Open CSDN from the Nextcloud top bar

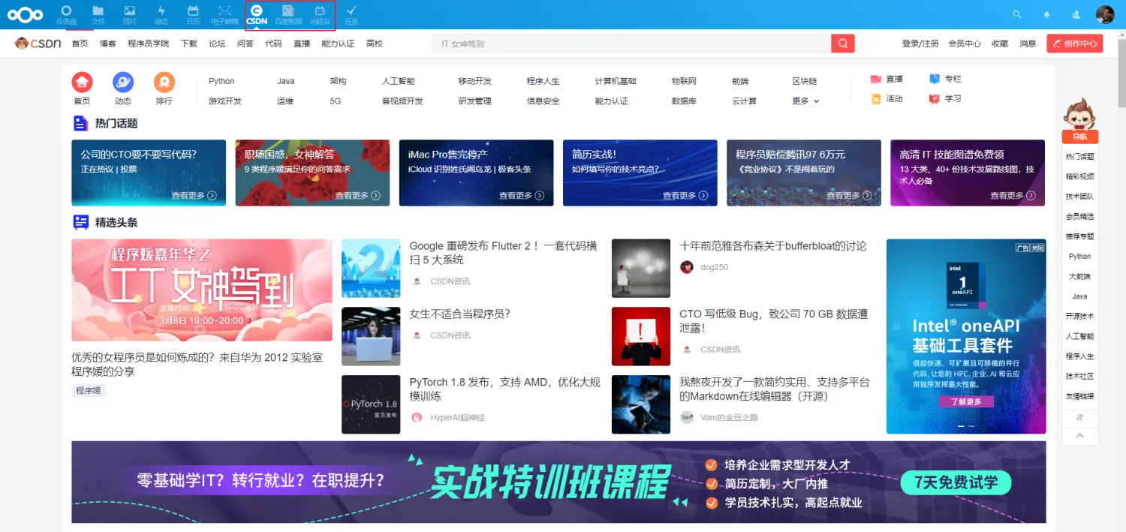click(x=256, y=14)
